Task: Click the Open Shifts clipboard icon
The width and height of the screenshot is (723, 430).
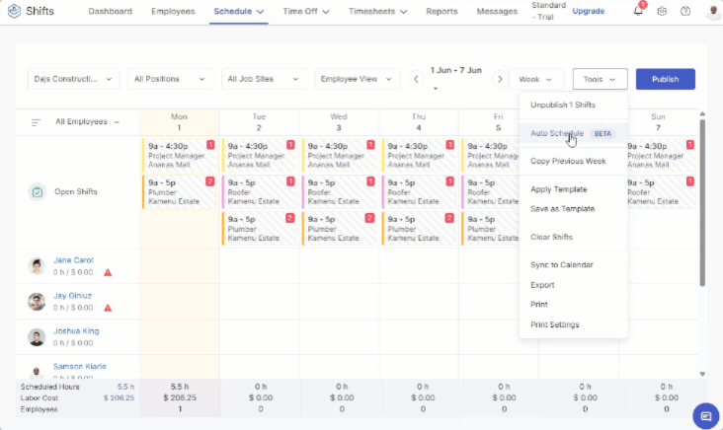Action: tap(38, 191)
